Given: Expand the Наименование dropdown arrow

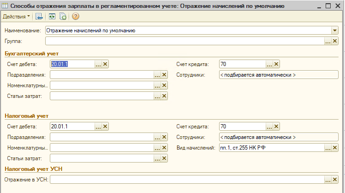Looking at the screenshot, I should click(335, 30).
